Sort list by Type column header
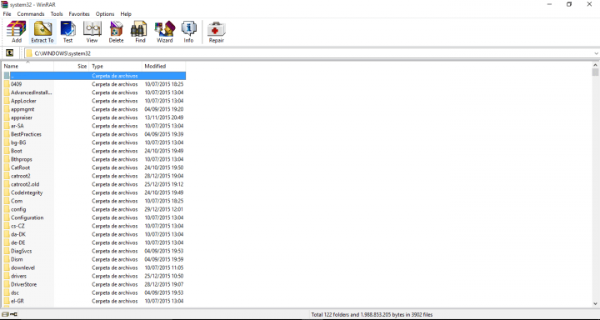 tap(116, 66)
